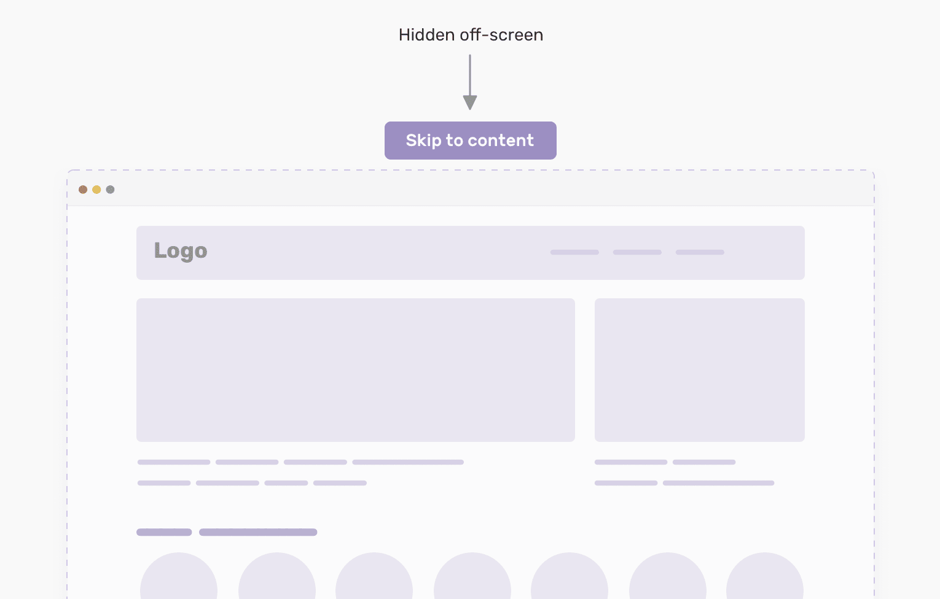Open the large main content image block

coord(356,370)
